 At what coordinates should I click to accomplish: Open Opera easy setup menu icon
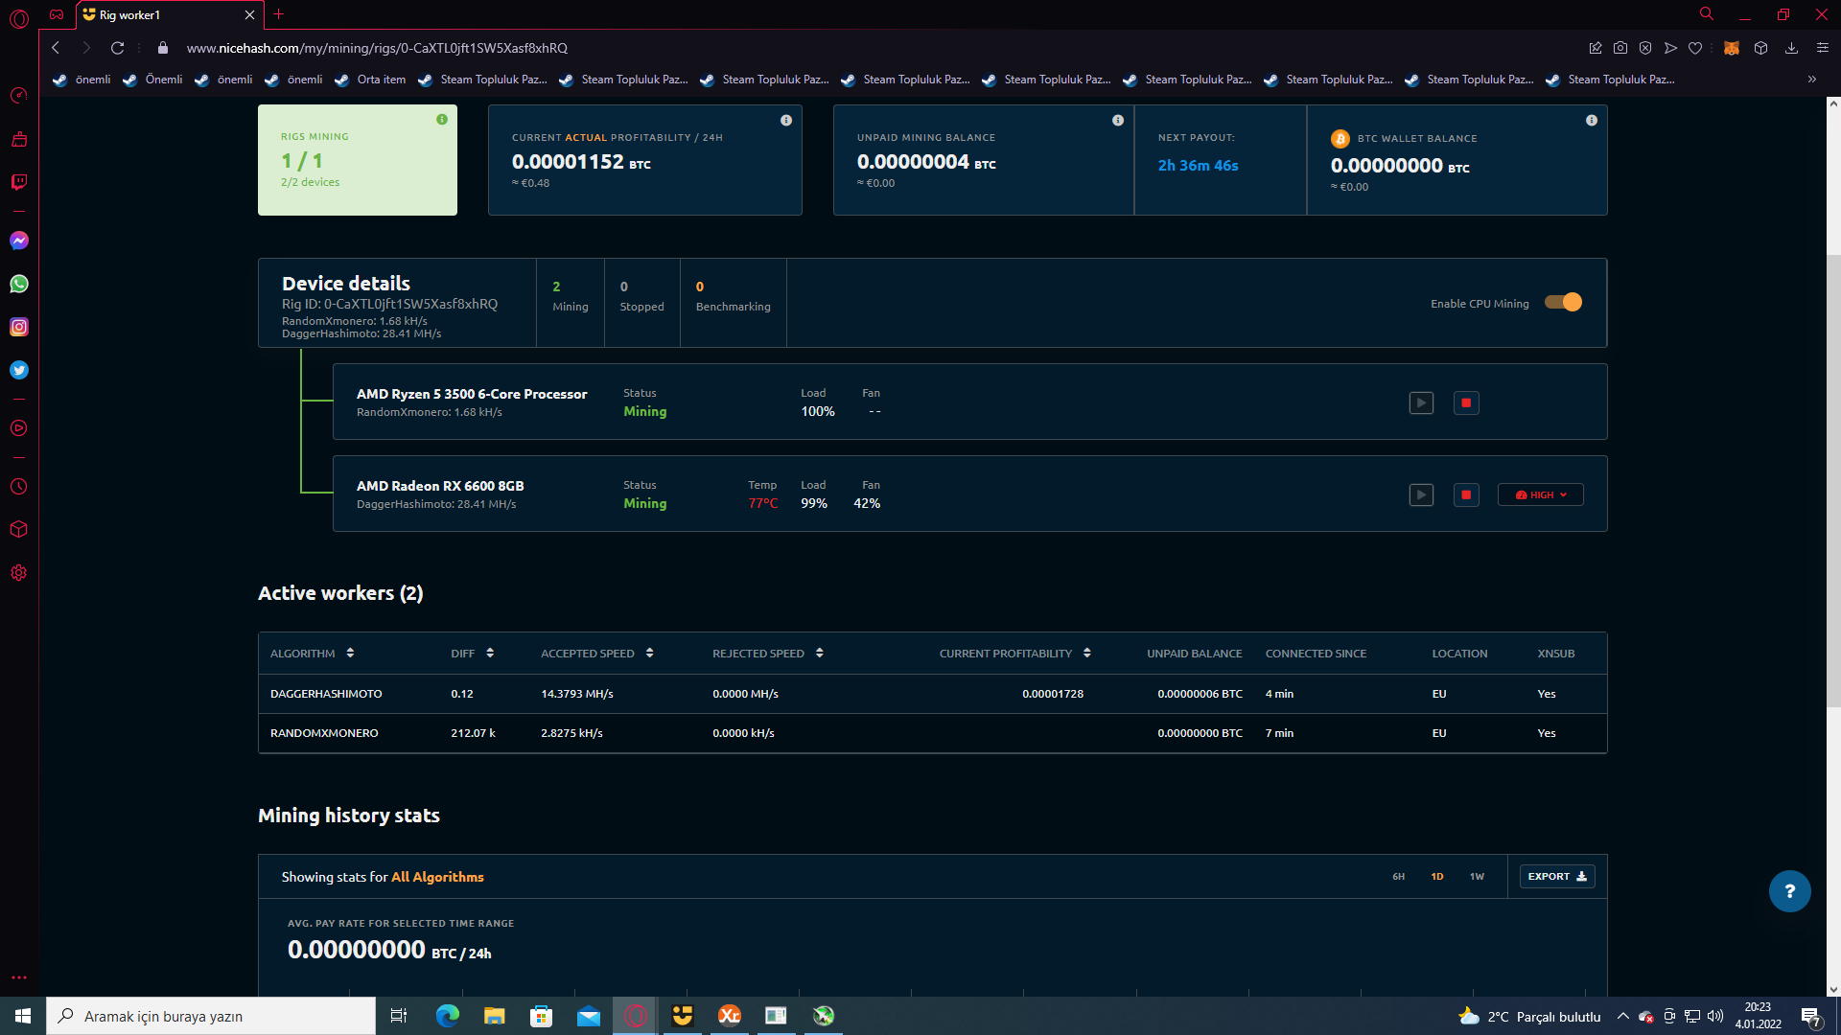tap(1823, 48)
